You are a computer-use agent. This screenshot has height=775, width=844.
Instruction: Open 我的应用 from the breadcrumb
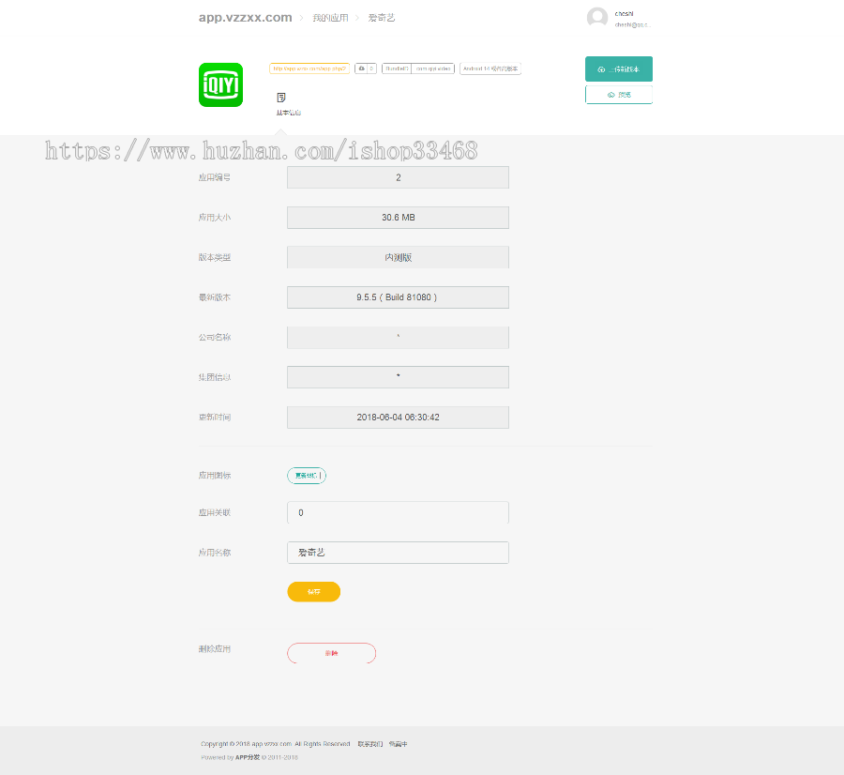click(331, 17)
